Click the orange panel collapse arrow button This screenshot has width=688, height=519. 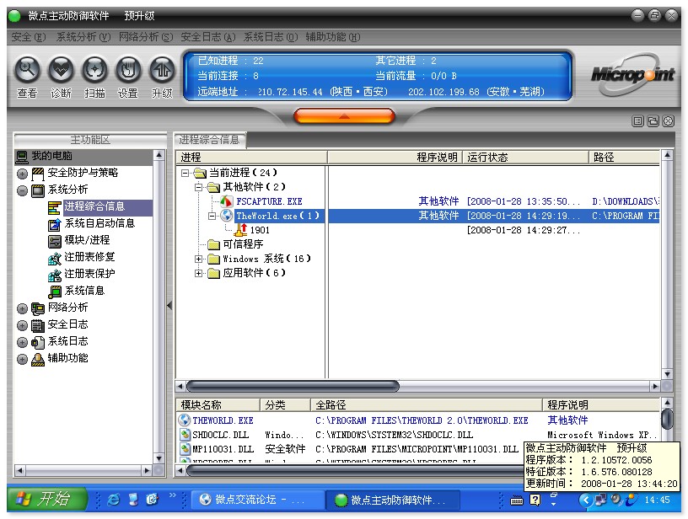344,115
